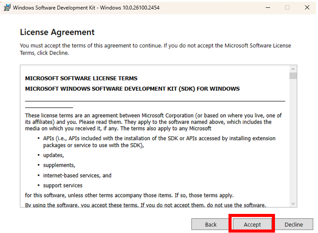
Task: Click the license text scrollbar thumb
Action: pos(293,76)
